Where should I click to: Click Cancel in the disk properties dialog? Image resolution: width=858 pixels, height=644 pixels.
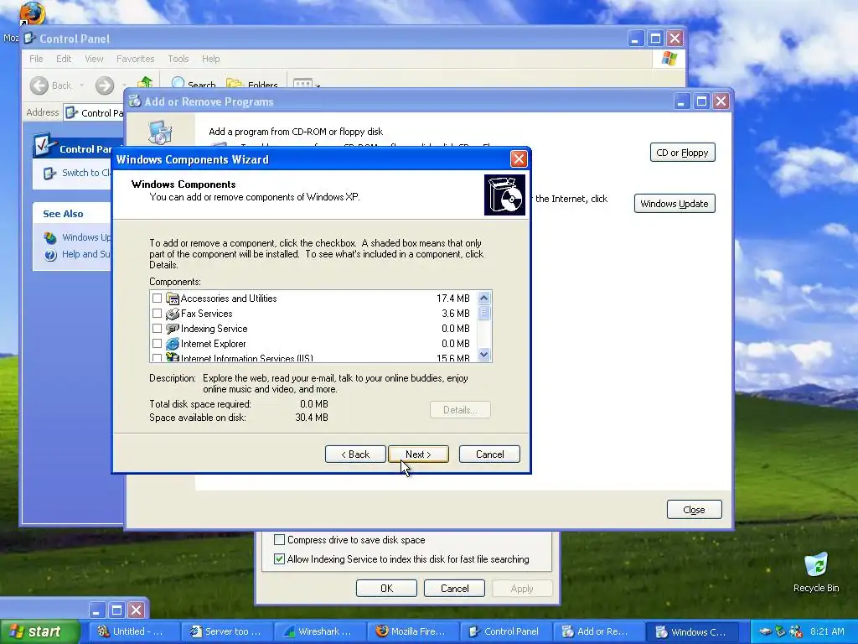pyautogui.click(x=454, y=588)
